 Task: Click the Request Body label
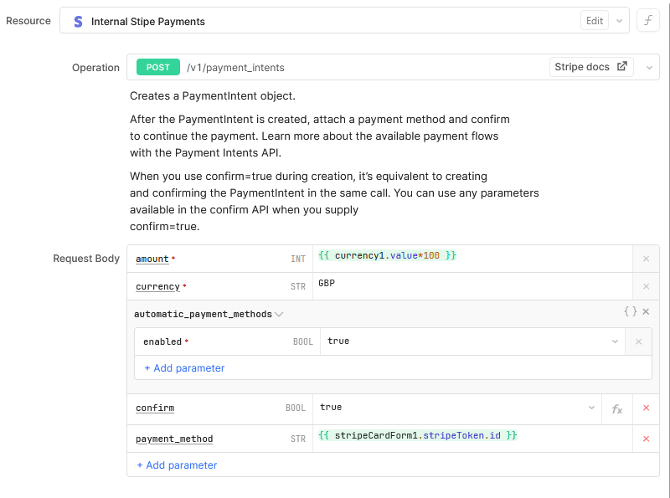click(x=86, y=259)
